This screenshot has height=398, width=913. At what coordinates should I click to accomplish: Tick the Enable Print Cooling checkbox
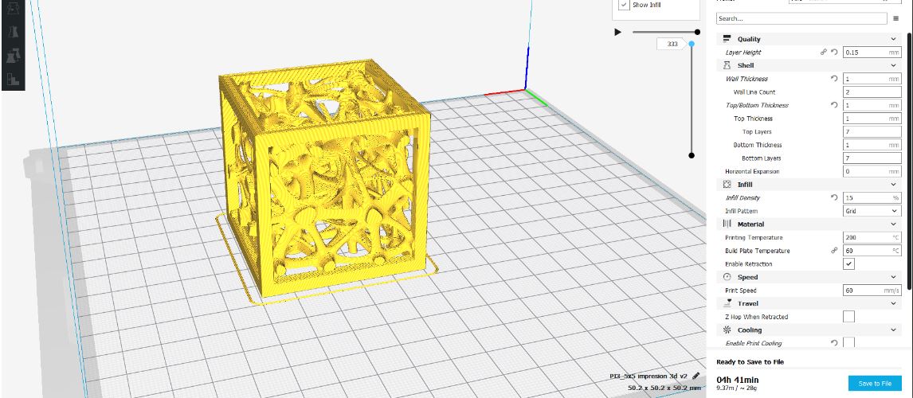pyautogui.click(x=849, y=343)
